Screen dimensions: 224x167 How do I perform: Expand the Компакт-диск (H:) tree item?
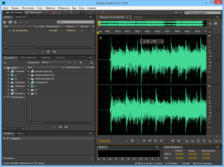coord(29,71)
